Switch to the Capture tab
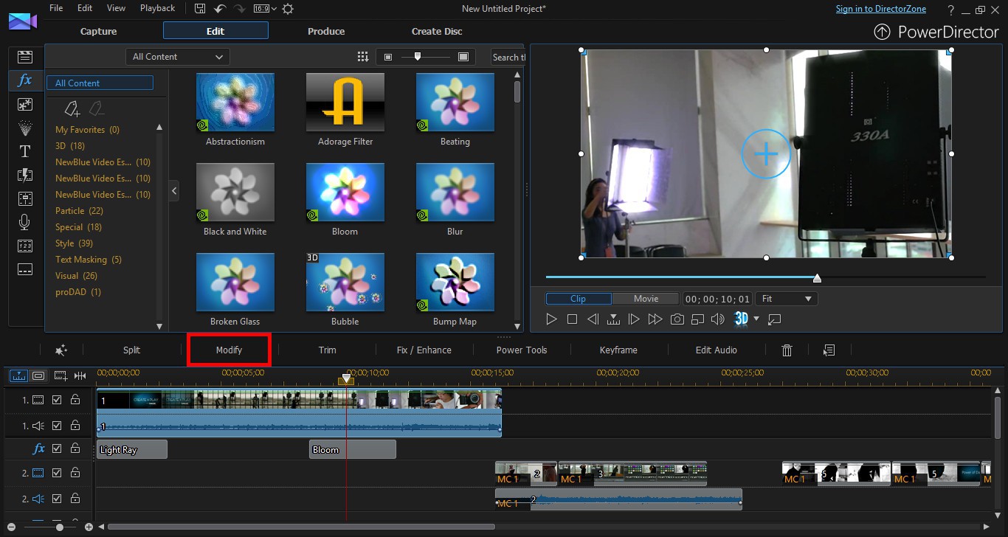 (x=99, y=31)
